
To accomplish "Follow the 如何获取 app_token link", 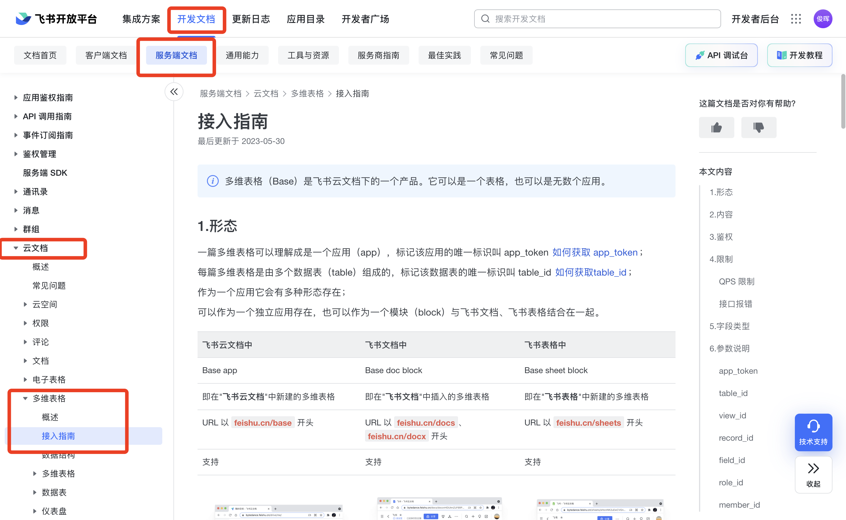I will 595,252.
